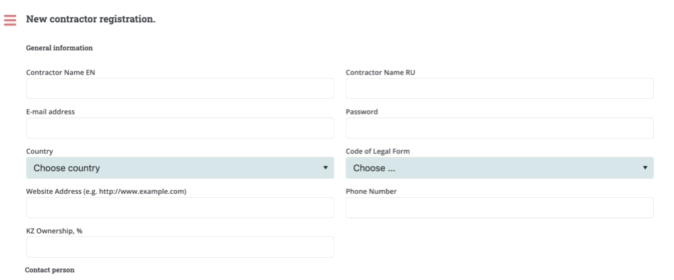Open the red hamburger menu icon
This screenshot has height=280, width=674.
click(x=10, y=20)
